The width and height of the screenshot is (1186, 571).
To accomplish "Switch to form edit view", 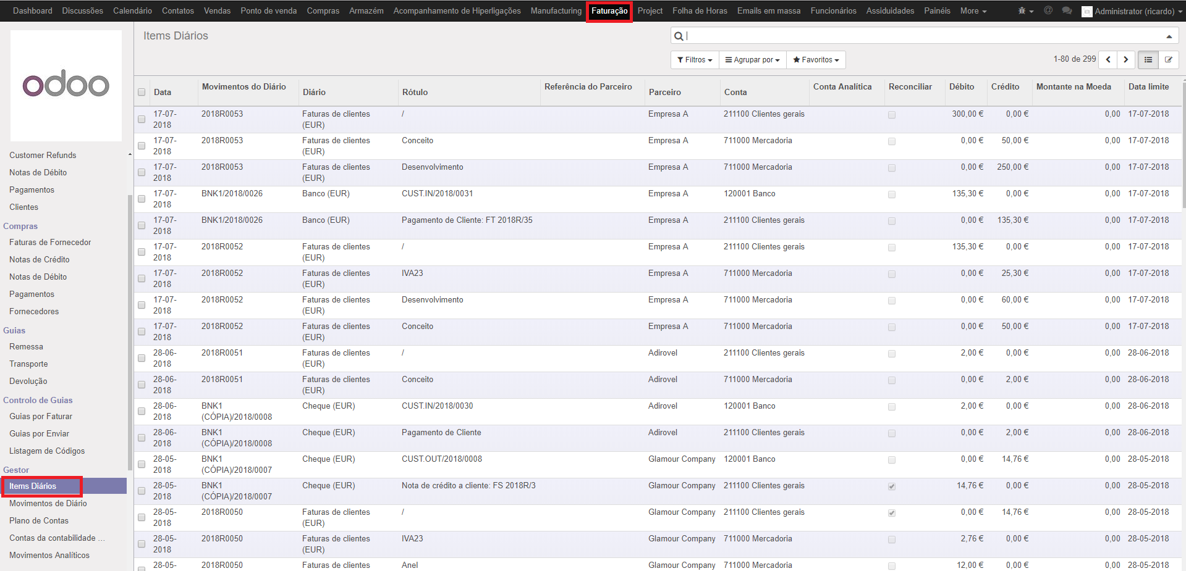I will [x=1169, y=60].
